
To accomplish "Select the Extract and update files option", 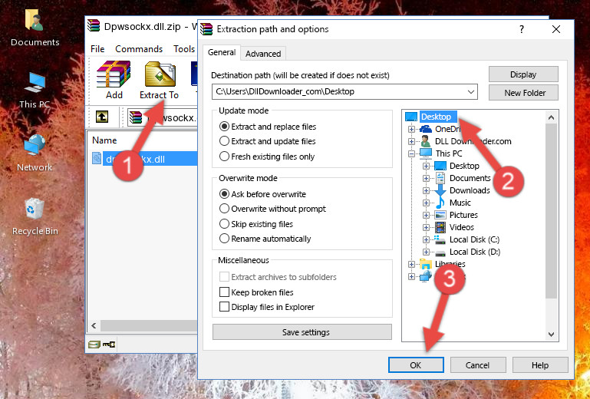I will [x=225, y=141].
